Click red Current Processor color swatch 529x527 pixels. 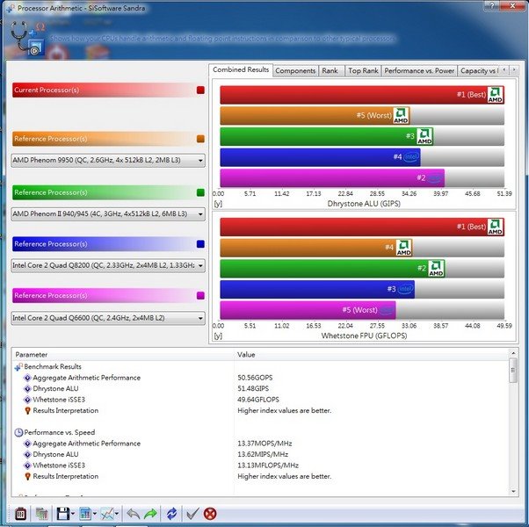200,90
